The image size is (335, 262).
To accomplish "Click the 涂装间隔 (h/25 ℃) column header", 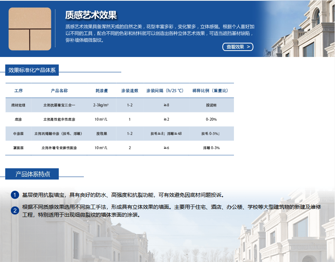I will [x=165, y=91].
